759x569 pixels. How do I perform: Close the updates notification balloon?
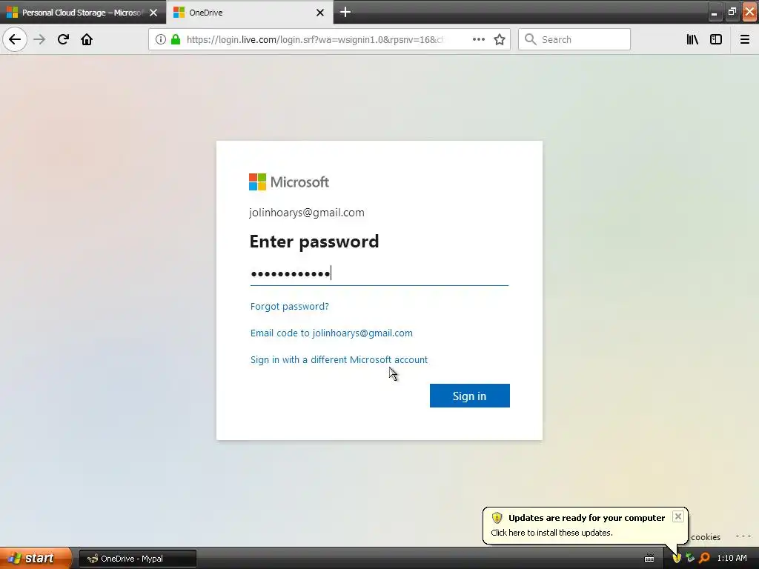[677, 516]
